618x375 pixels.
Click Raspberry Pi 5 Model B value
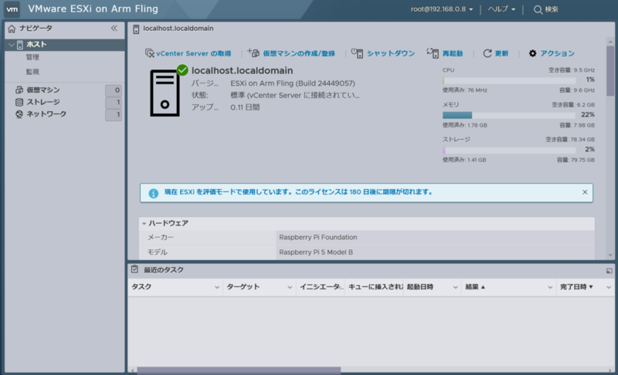(x=316, y=252)
